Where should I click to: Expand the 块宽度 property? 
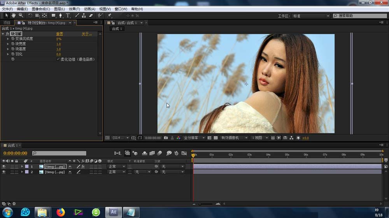(x=8, y=44)
